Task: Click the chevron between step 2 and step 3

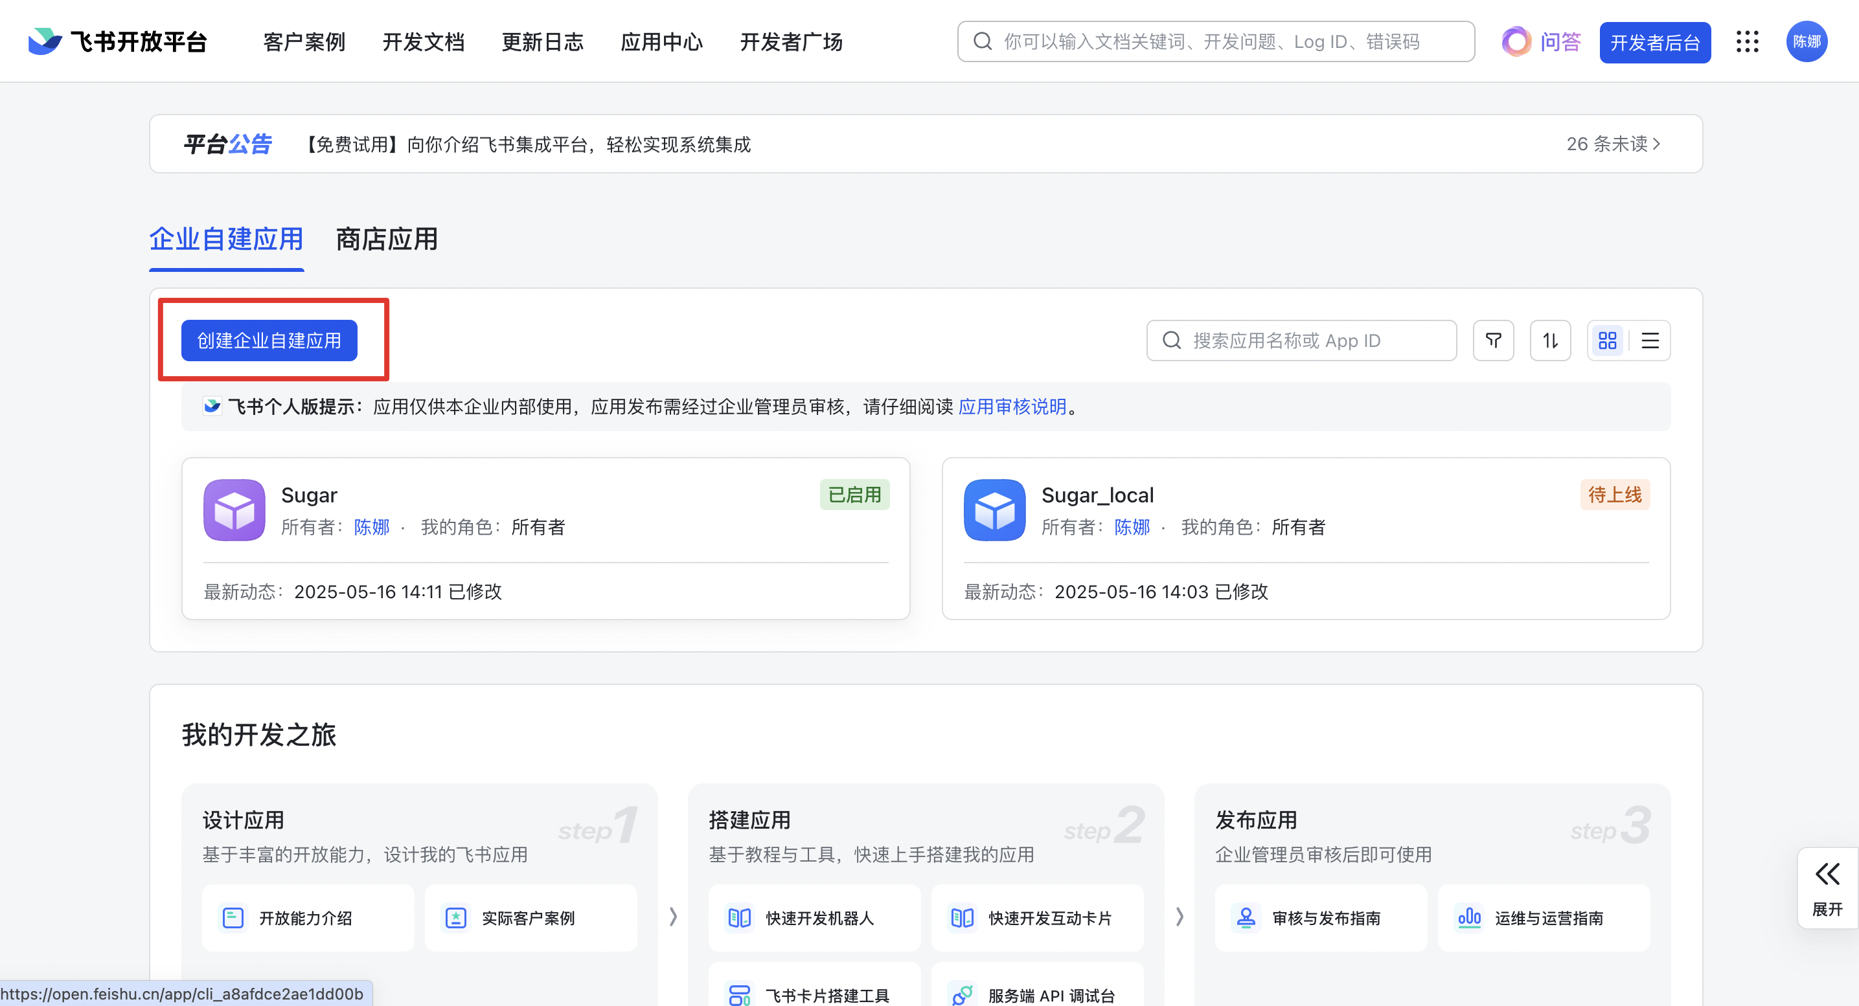Action: [1179, 917]
